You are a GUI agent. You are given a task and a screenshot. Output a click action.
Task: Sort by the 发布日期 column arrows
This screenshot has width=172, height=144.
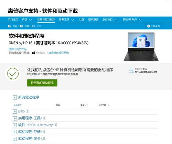coord(108,105)
